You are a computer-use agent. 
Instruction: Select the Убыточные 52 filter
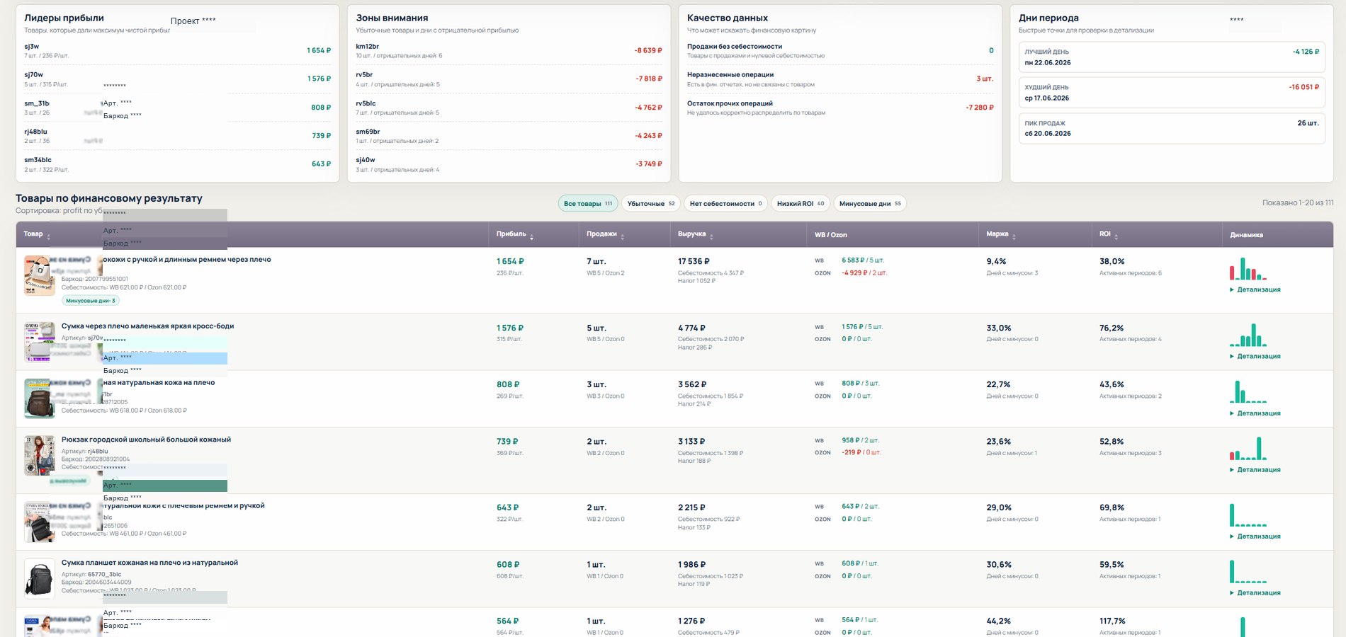[x=651, y=204]
